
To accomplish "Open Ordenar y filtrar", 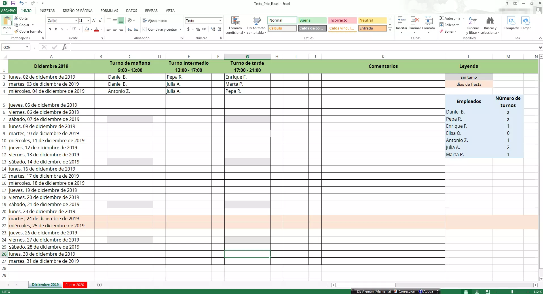I will (473, 25).
